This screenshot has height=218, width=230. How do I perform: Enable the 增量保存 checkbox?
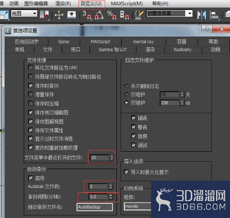click(x=31, y=94)
